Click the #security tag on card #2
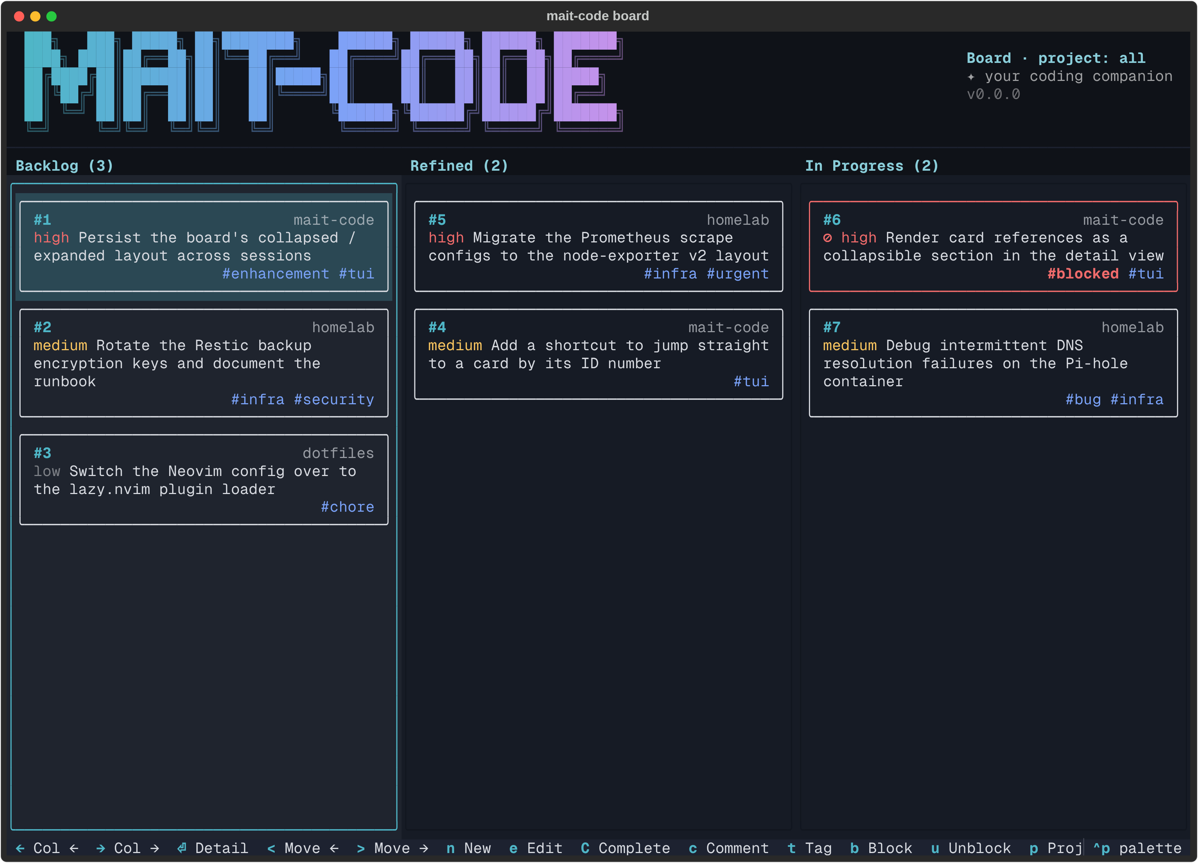This screenshot has width=1198, height=863. click(334, 399)
